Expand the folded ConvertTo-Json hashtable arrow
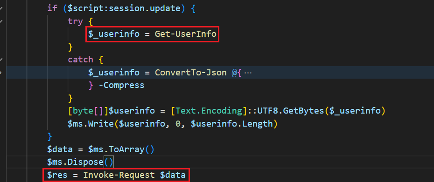434x182 pixels. 1,72
